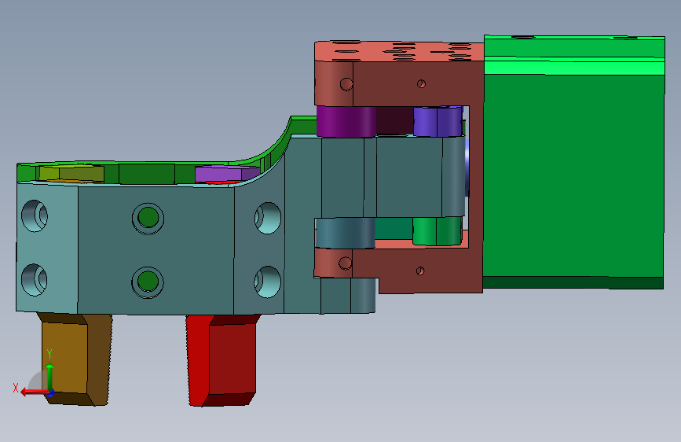This screenshot has width=681, height=442.
Task: Click the green roller in the lower bracket
Action: [437, 231]
